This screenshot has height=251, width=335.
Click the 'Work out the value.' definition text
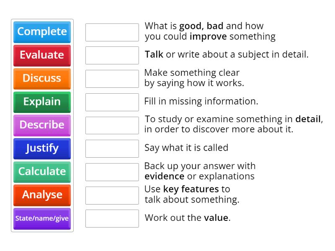(188, 218)
